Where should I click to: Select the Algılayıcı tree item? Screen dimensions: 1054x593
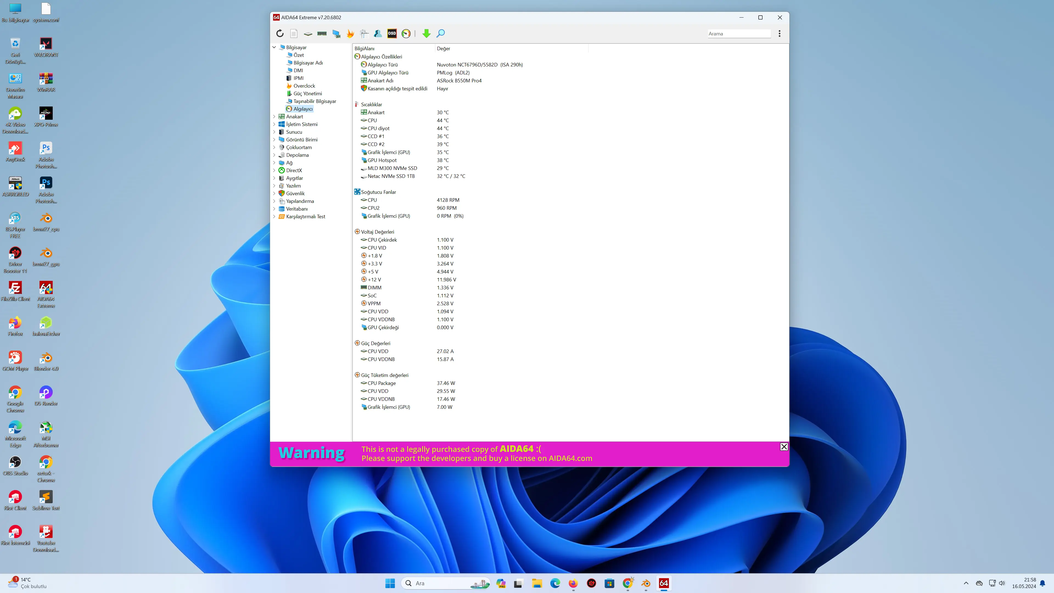click(x=303, y=109)
